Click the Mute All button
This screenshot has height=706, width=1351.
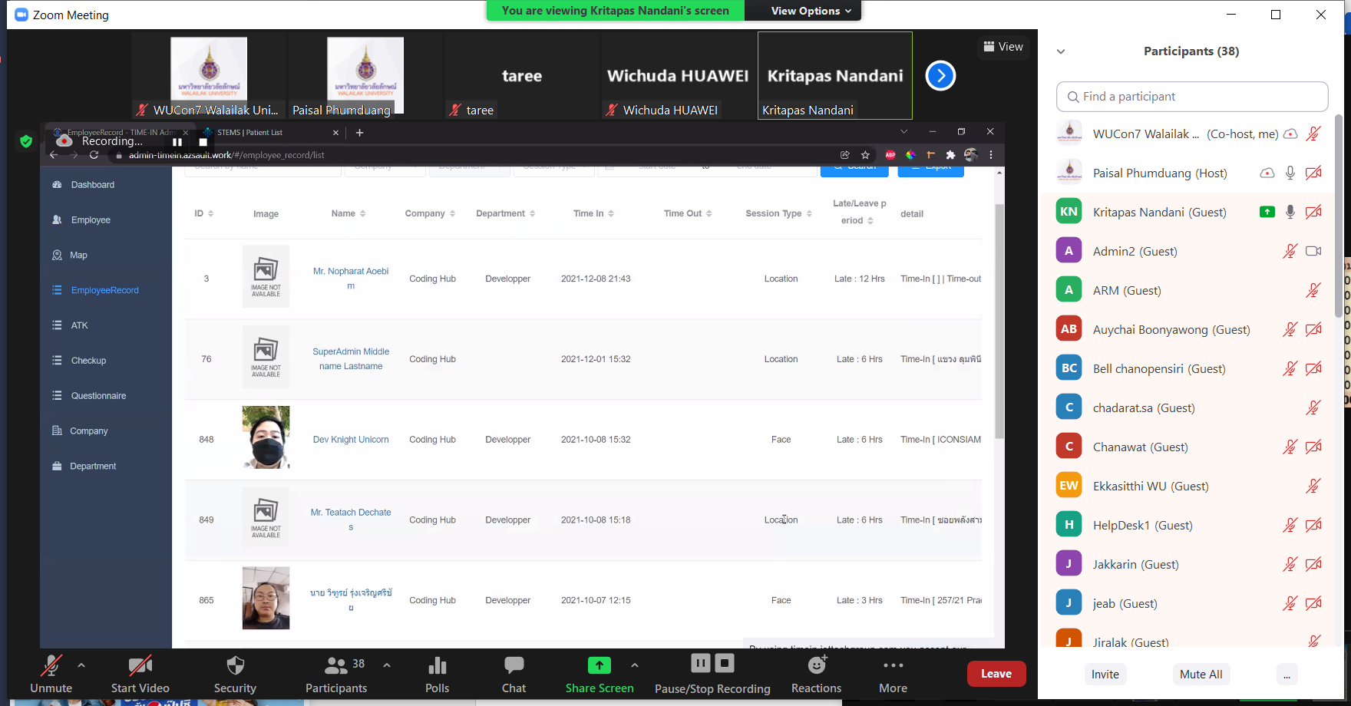1201,674
